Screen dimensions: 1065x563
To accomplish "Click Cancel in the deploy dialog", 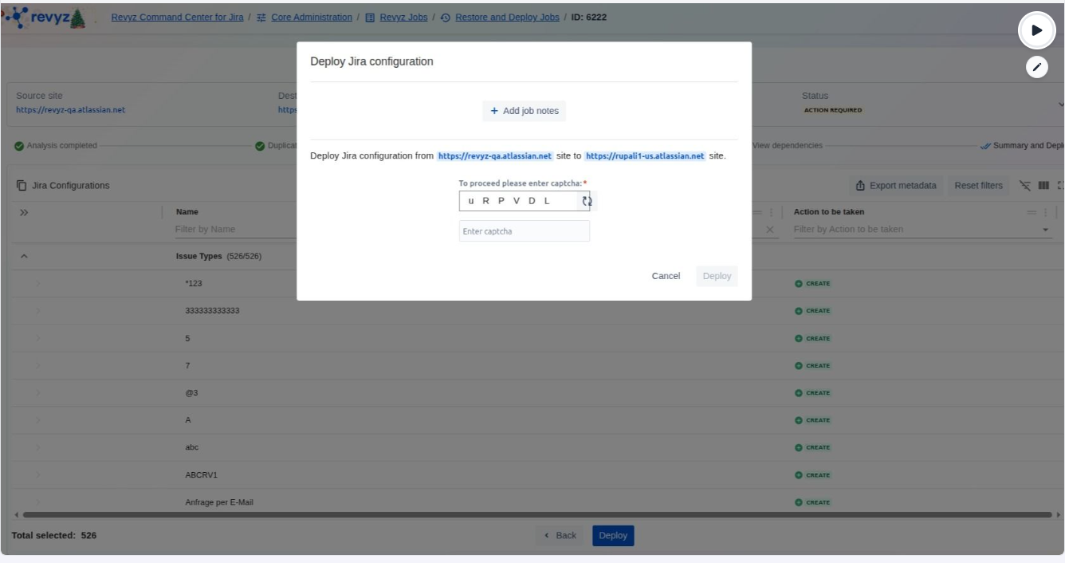I will [x=666, y=276].
